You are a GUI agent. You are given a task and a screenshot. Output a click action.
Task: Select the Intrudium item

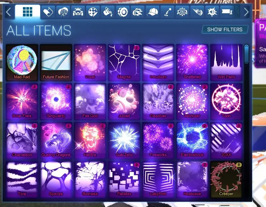click(x=158, y=63)
